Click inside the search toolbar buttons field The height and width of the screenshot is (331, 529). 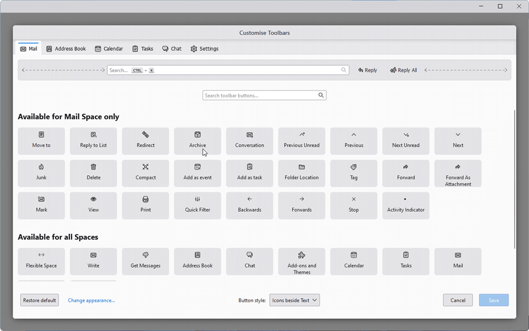click(259, 95)
